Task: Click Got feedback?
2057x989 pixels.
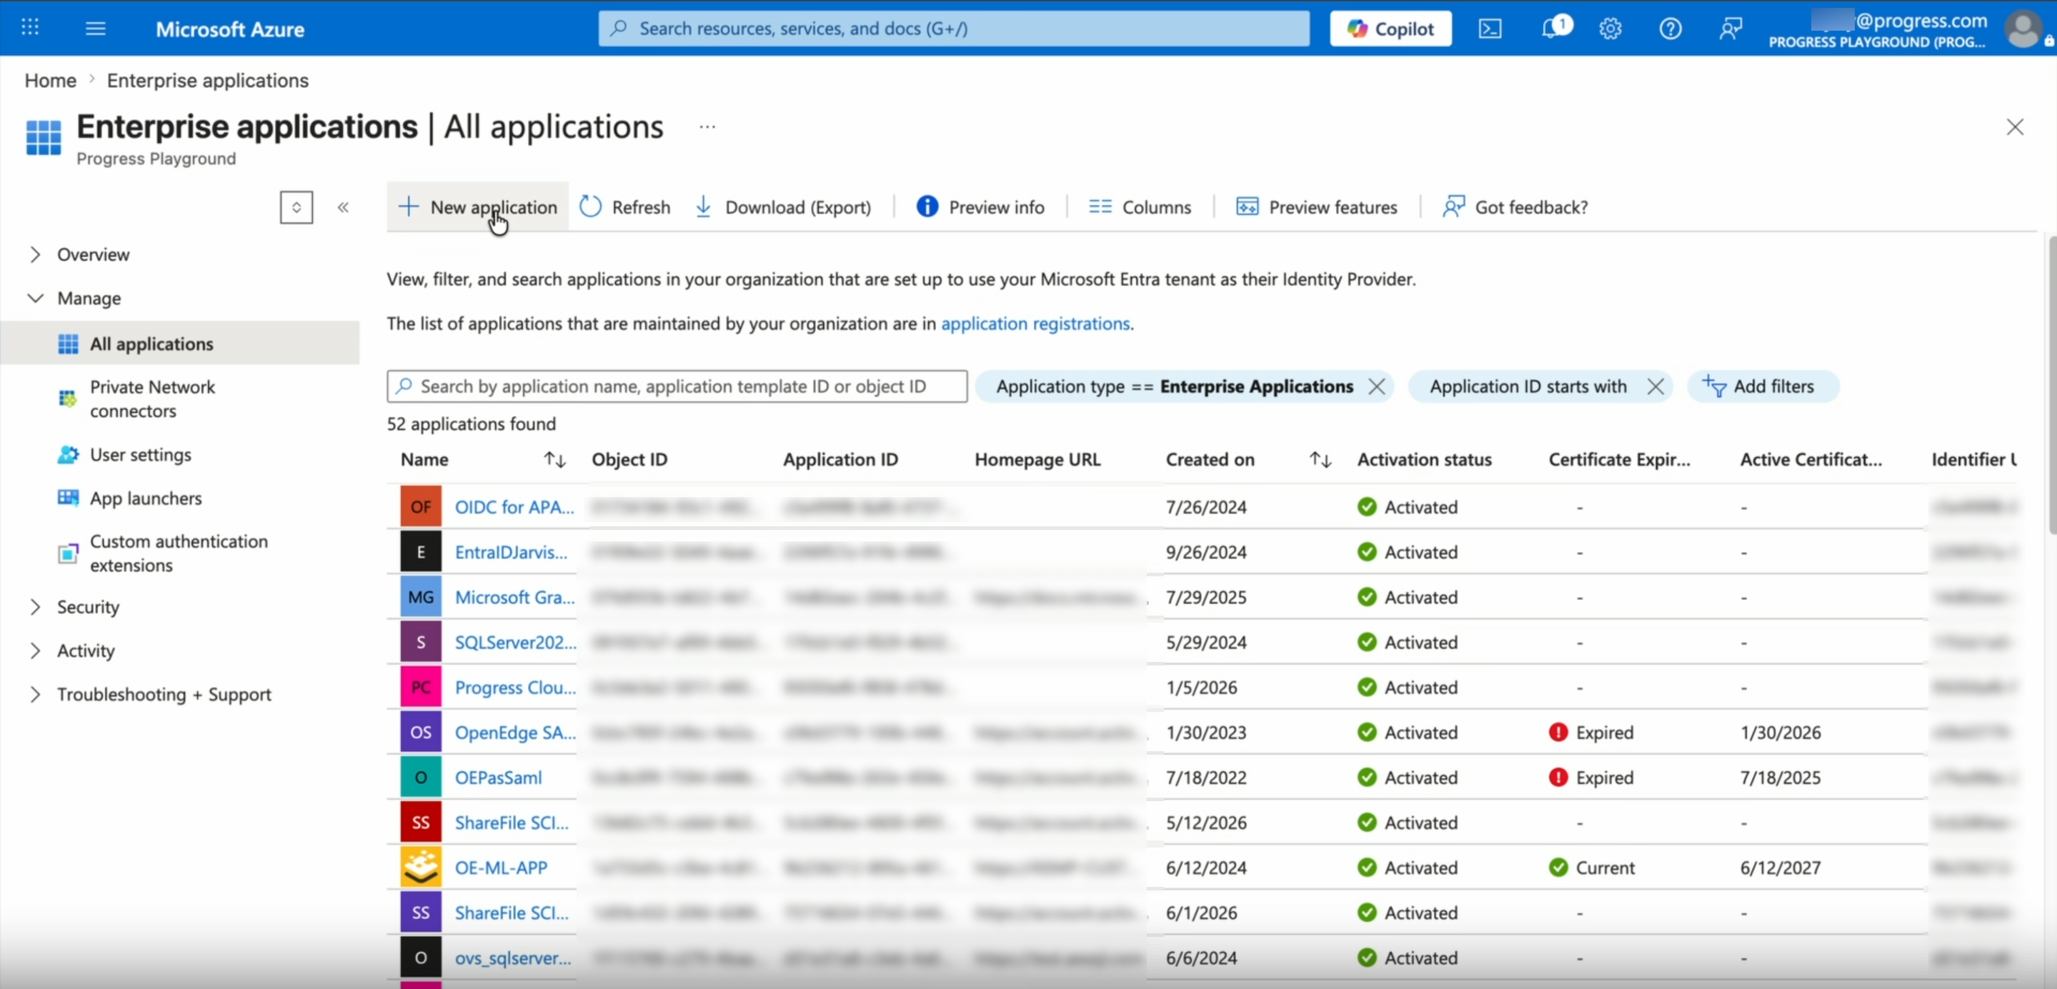Action: [1515, 207]
